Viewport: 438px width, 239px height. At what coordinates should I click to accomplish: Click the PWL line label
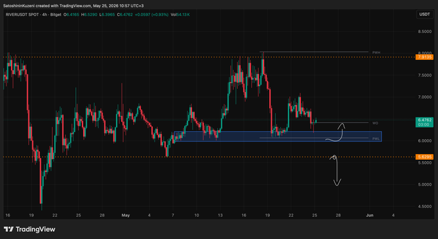[376, 139]
